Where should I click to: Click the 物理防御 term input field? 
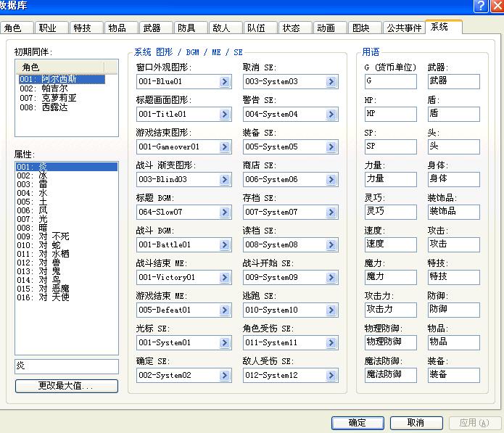coord(391,342)
